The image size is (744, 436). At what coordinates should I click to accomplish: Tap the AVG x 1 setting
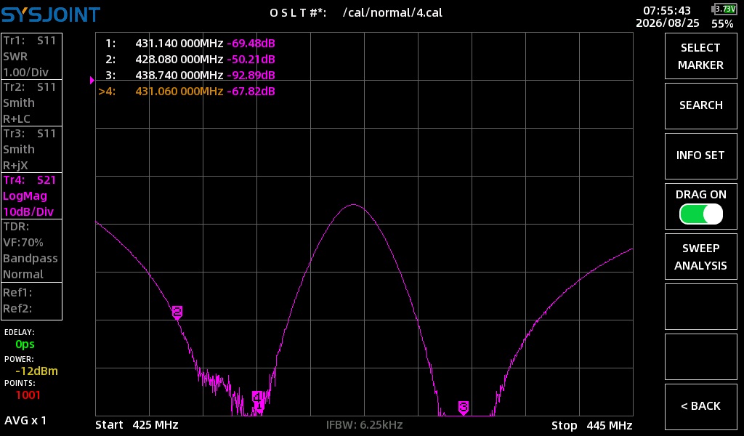(x=25, y=420)
